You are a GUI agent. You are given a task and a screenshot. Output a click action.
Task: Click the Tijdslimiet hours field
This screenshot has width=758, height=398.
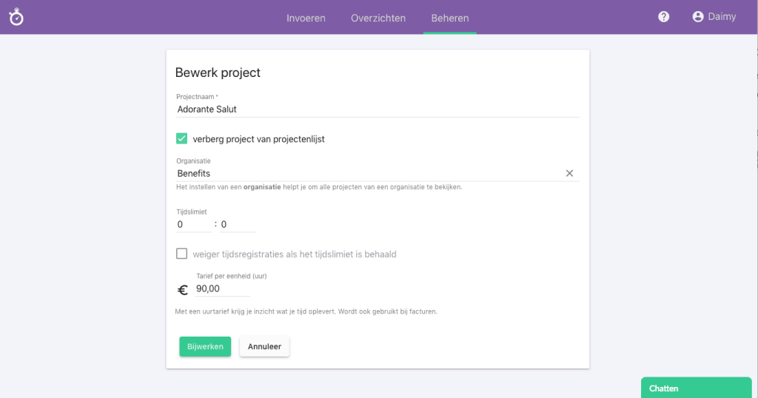point(193,224)
